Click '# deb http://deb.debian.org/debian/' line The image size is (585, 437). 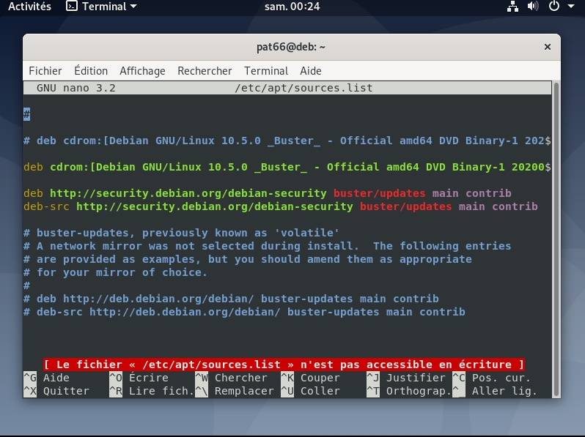231,299
